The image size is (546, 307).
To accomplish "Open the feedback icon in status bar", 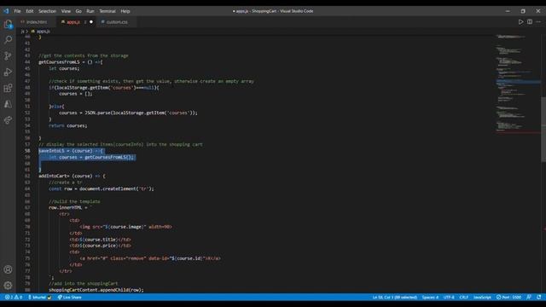I will coord(529,298).
